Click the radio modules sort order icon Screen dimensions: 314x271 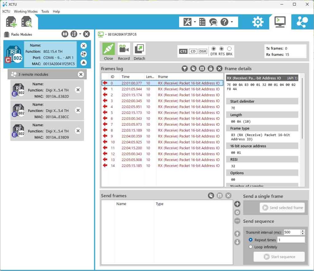pos(74,34)
